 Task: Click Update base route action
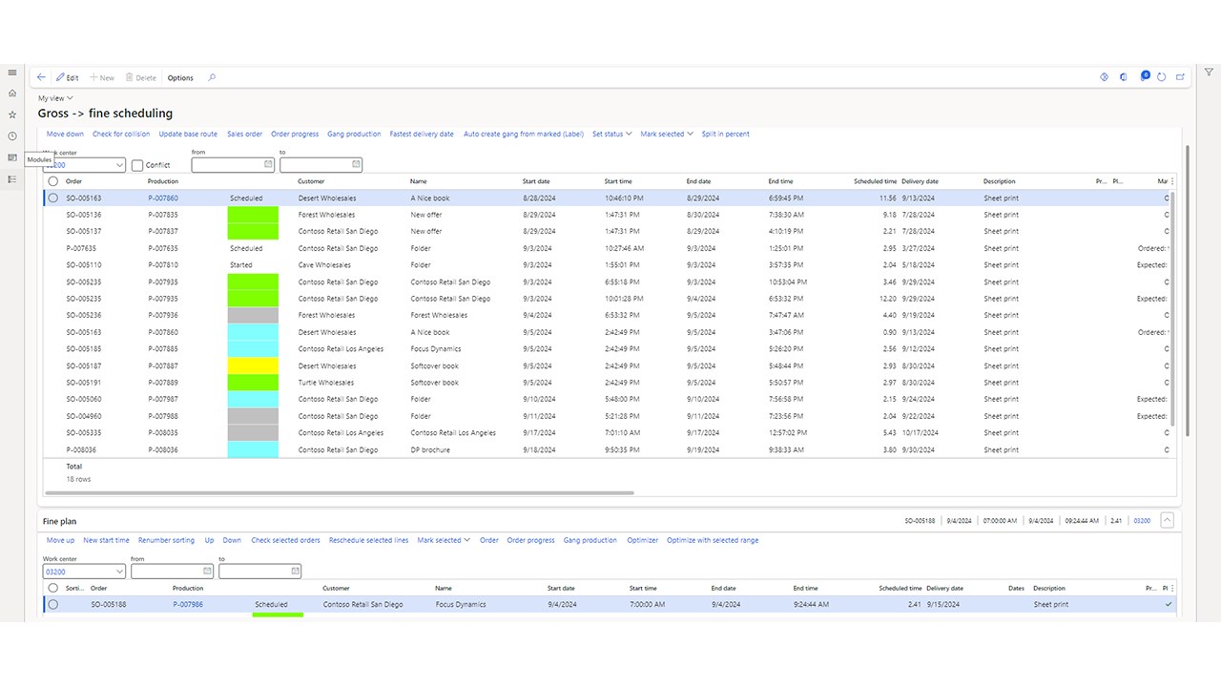coord(188,134)
